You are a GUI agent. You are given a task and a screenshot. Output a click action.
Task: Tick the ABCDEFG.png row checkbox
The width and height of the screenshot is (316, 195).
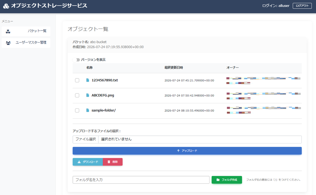(77, 95)
